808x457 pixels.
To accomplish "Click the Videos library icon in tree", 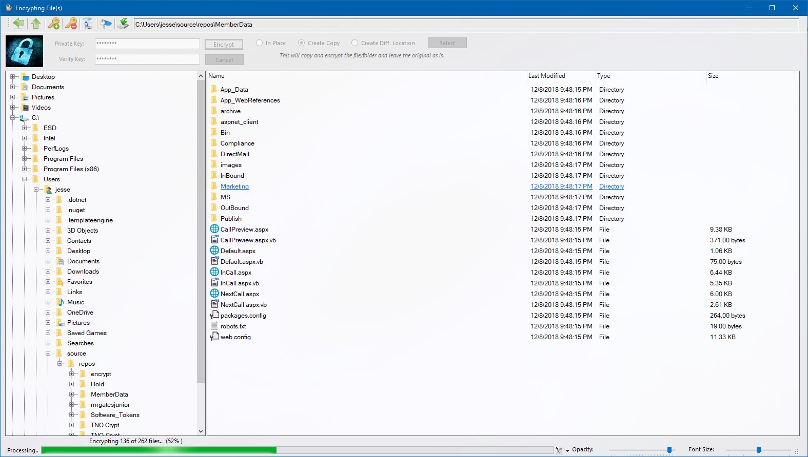I will [25, 108].
